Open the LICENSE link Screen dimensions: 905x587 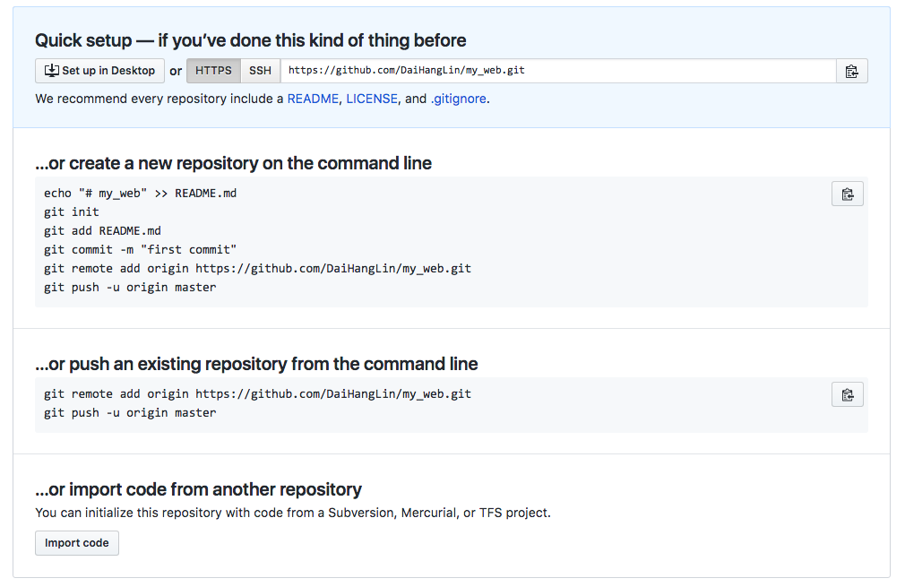click(372, 99)
